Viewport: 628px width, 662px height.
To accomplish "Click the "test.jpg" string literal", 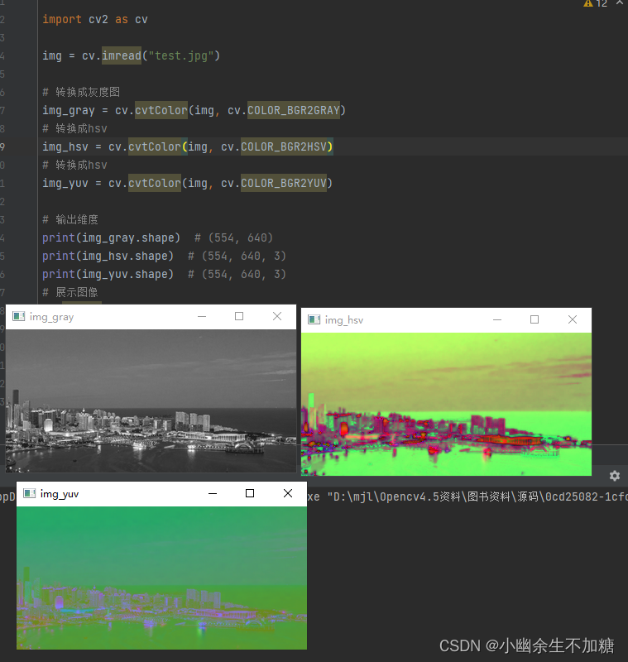I will pyautogui.click(x=180, y=55).
